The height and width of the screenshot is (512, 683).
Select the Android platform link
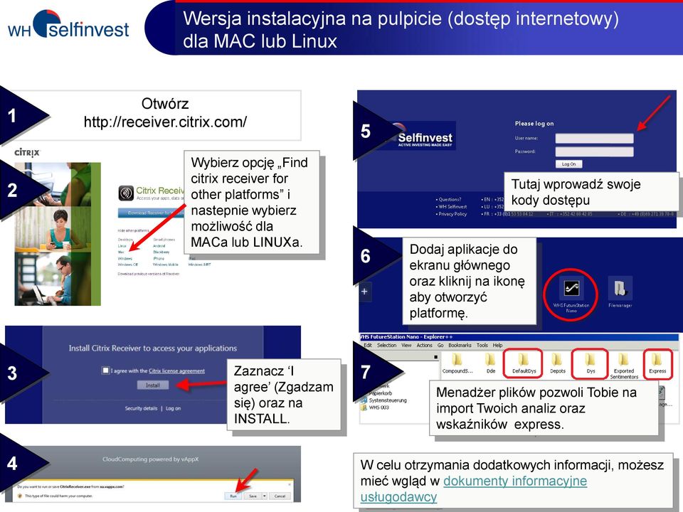point(159,246)
